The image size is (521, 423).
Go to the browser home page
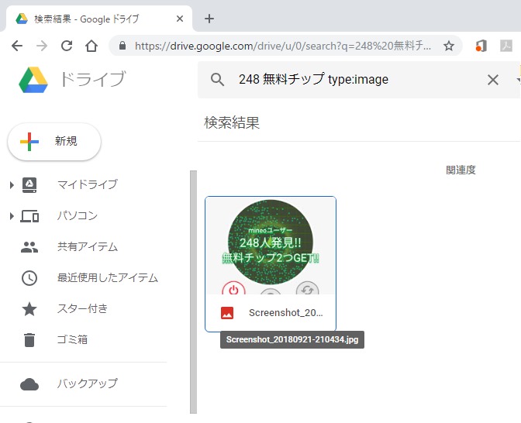(91, 46)
